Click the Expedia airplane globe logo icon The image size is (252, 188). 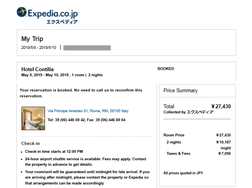click(22, 12)
